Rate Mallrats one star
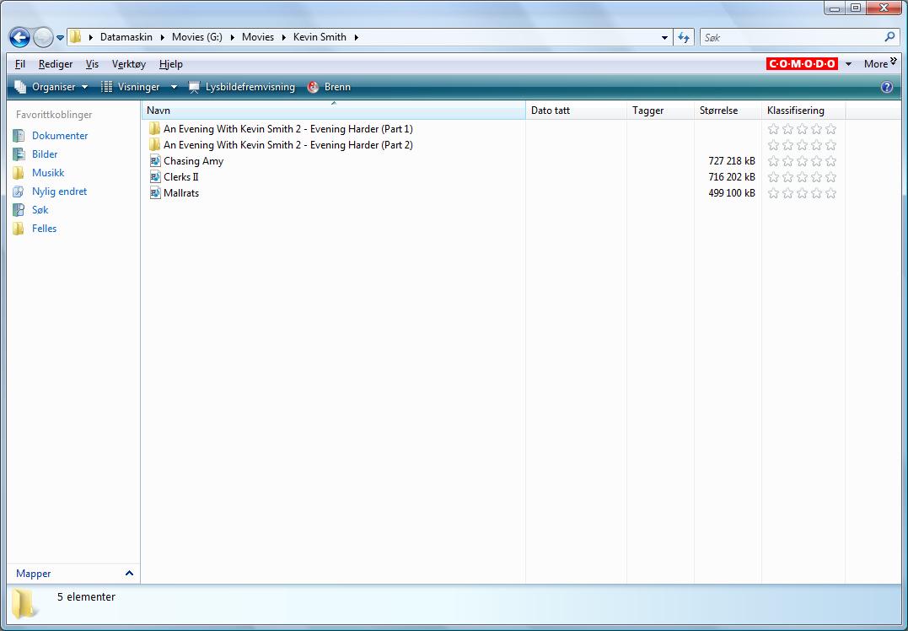Image resolution: width=908 pixels, height=631 pixels. [773, 193]
